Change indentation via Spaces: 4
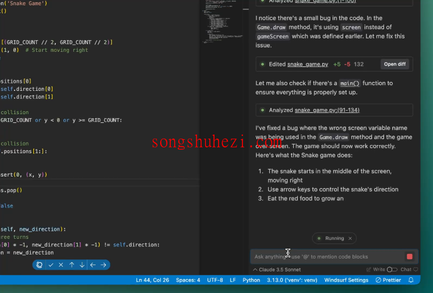This screenshot has height=293, width=433. pyautogui.click(x=188, y=280)
